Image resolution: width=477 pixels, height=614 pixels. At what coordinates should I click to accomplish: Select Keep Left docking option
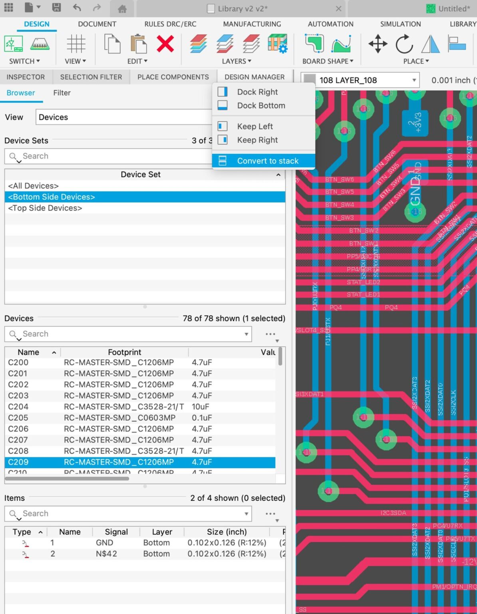coord(255,126)
